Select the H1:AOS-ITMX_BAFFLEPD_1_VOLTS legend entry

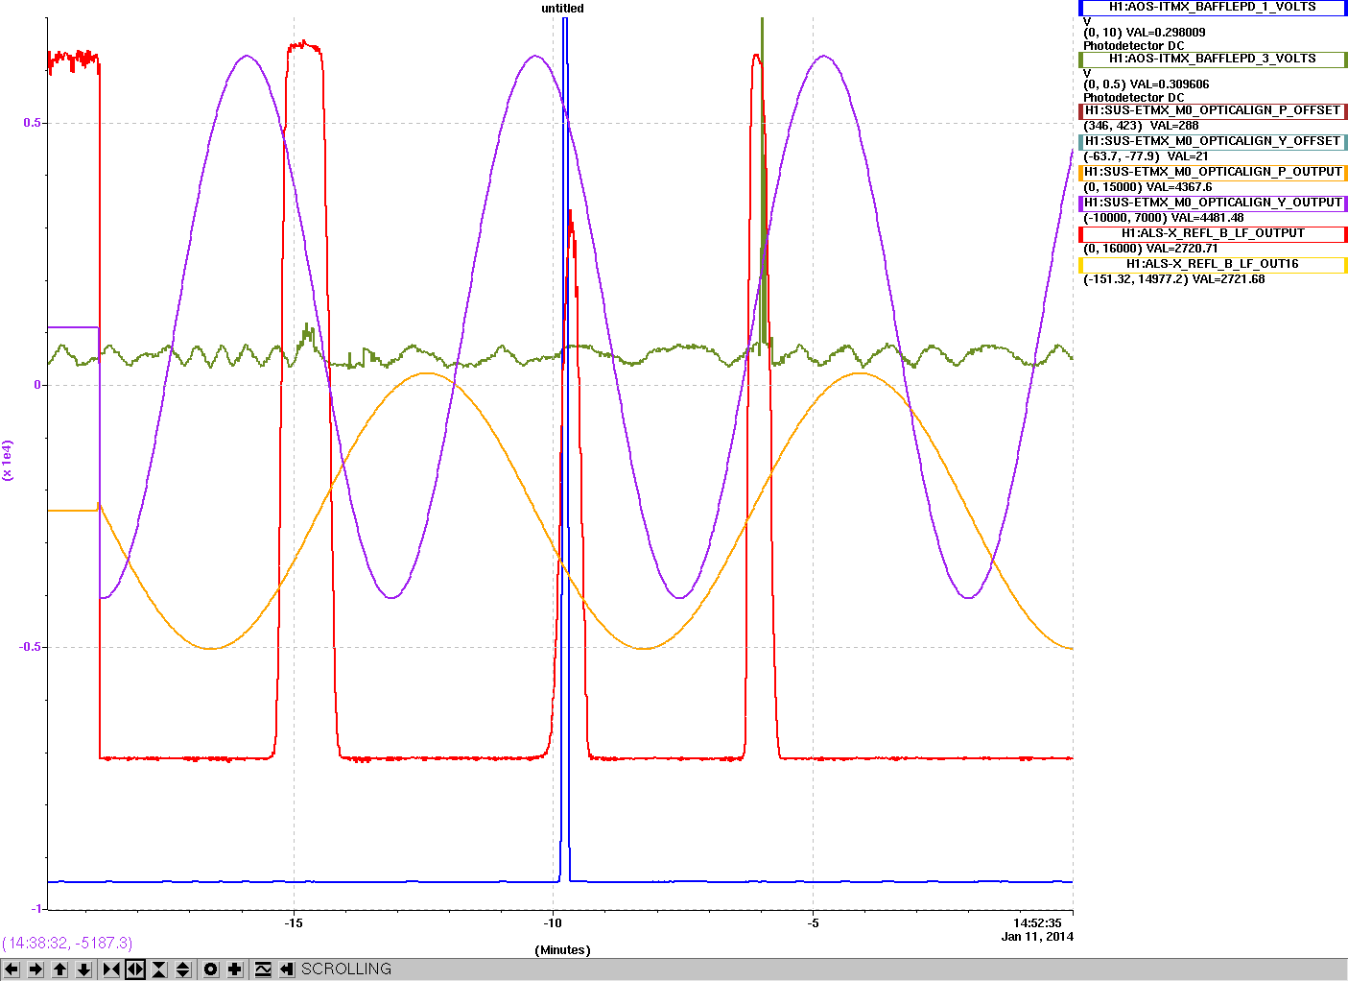pos(1213,7)
